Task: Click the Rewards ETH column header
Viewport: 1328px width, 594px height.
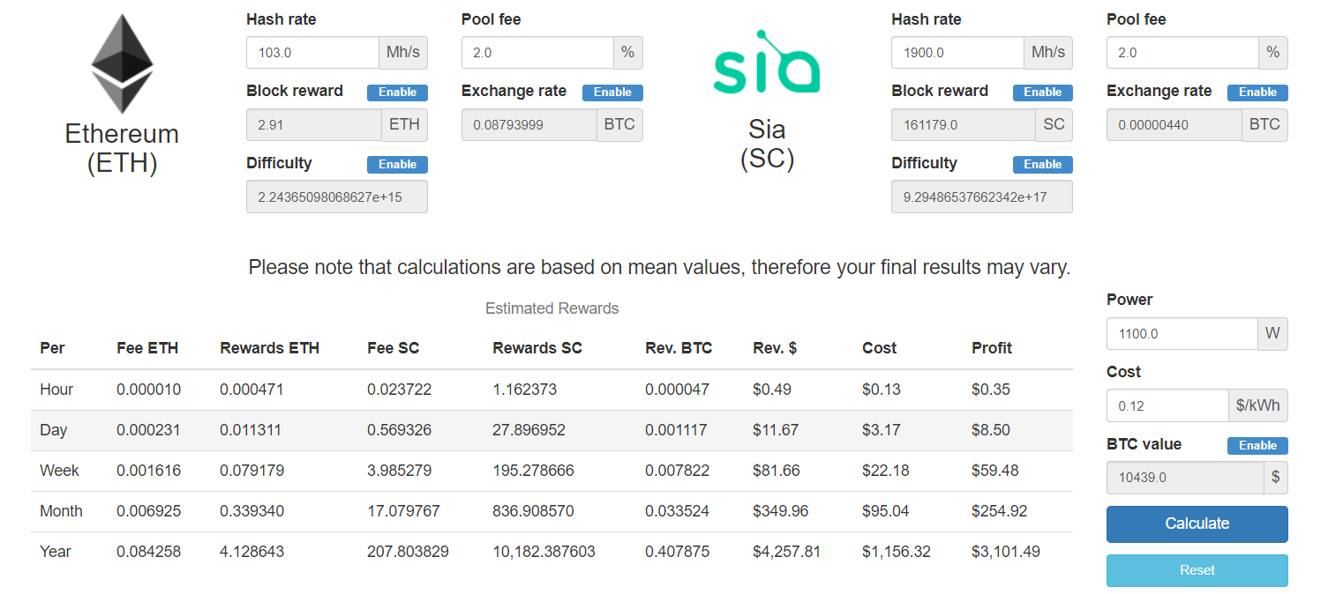Action: [270, 348]
